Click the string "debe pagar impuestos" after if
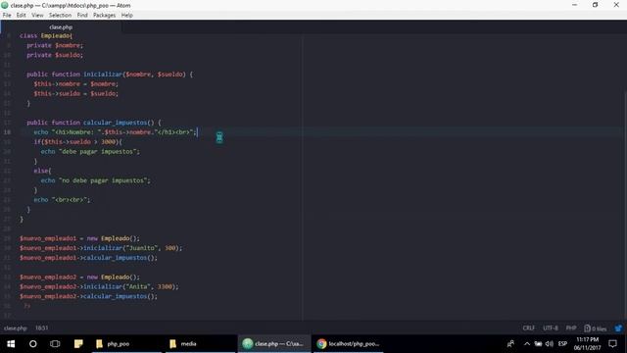Image resolution: width=627 pixels, height=353 pixels. (x=98, y=151)
